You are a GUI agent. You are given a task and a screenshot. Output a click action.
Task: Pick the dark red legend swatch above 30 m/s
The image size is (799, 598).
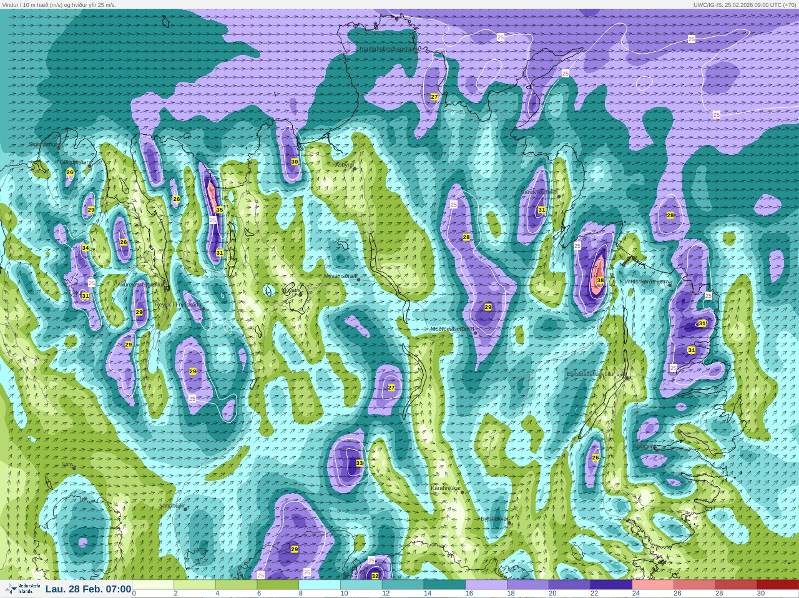777,585
